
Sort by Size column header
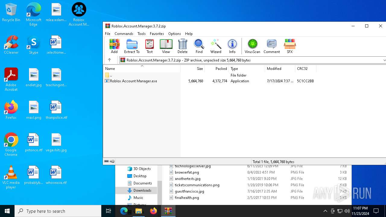pyautogui.click(x=193, y=69)
